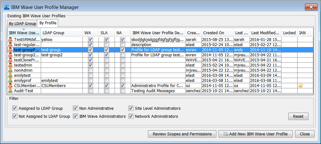
Task: Click the Reset filter button
Action: [298, 116]
